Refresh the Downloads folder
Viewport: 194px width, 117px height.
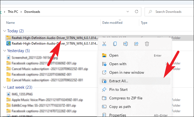pyautogui.click(x=137, y=12)
